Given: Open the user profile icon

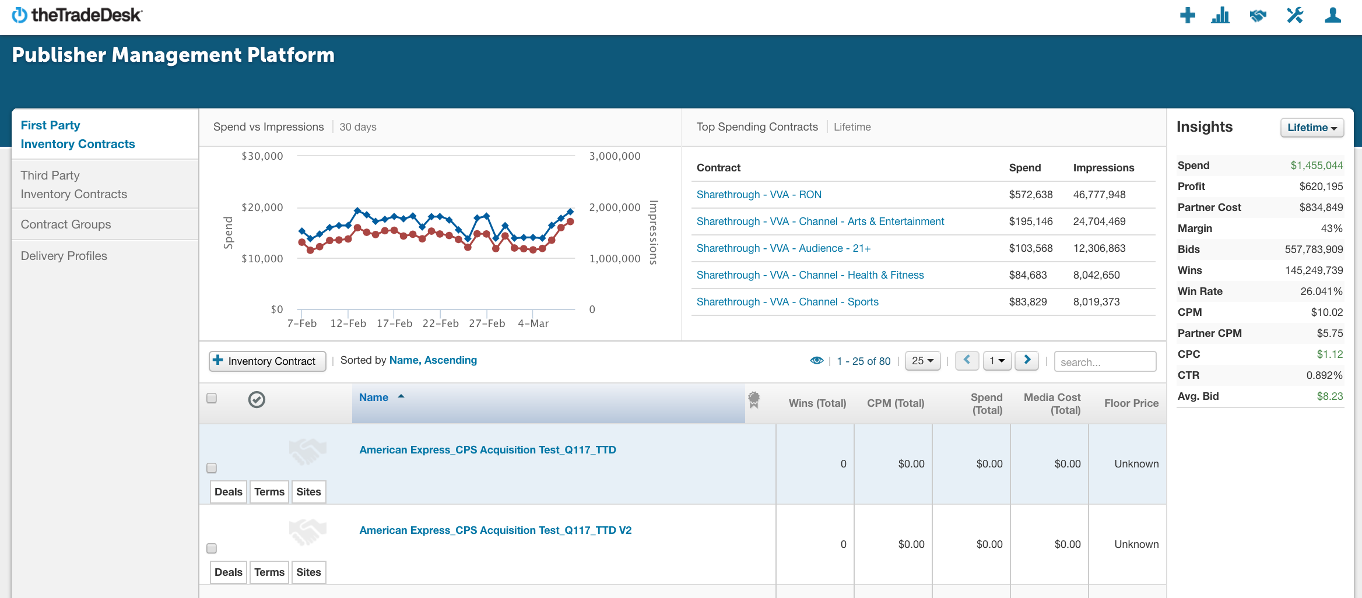Looking at the screenshot, I should pyautogui.click(x=1333, y=15).
